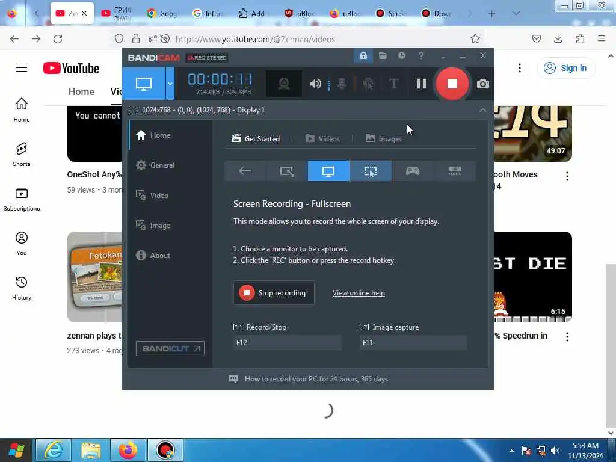Viewport: 616px width, 462px height.
Task: Select the rectangle area recording mode
Action: [287, 171]
